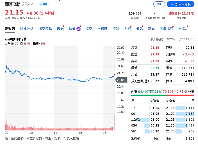198x145 pixels.
Task: Select the 走勢圖 tab
Action: coord(10,29)
